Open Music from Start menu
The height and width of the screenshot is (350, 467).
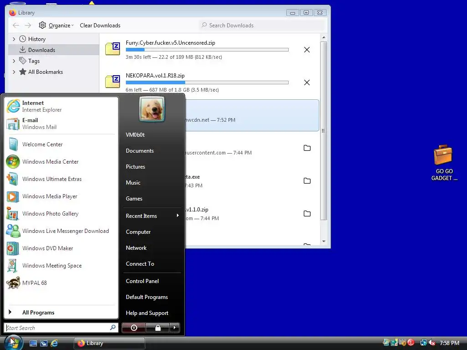152,183
